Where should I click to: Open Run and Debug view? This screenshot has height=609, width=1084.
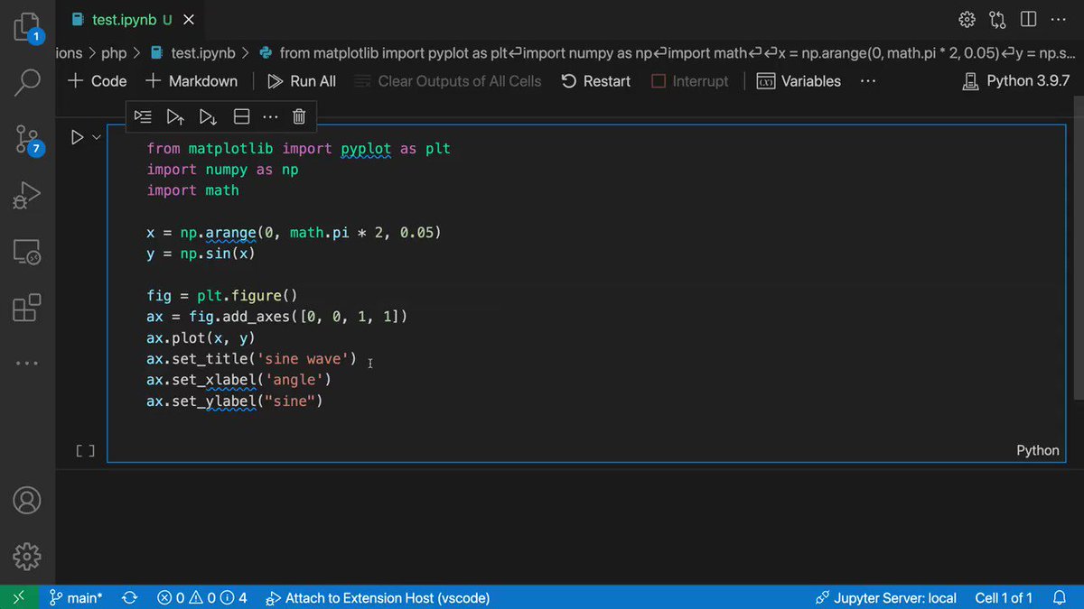pyautogui.click(x=27, y=196)
